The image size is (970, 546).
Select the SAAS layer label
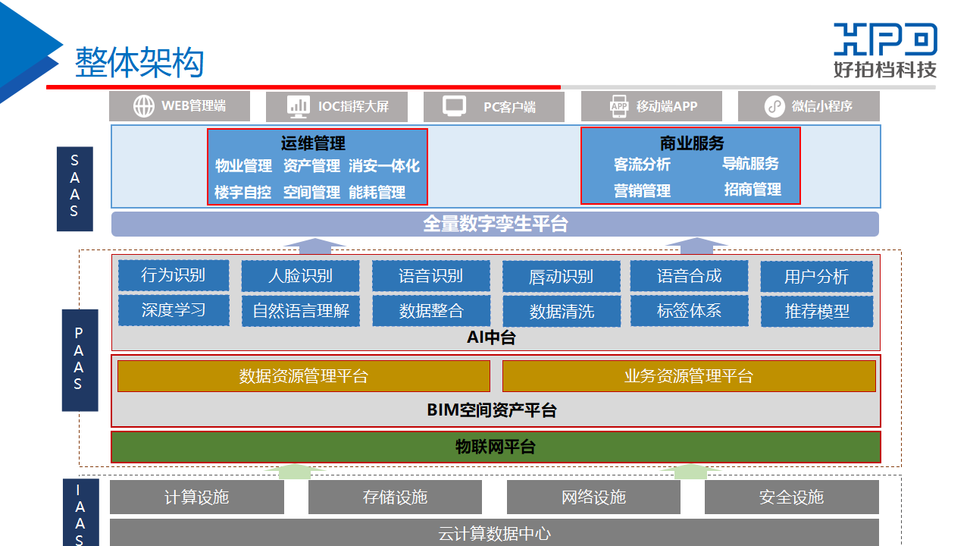tap(75, 188)
